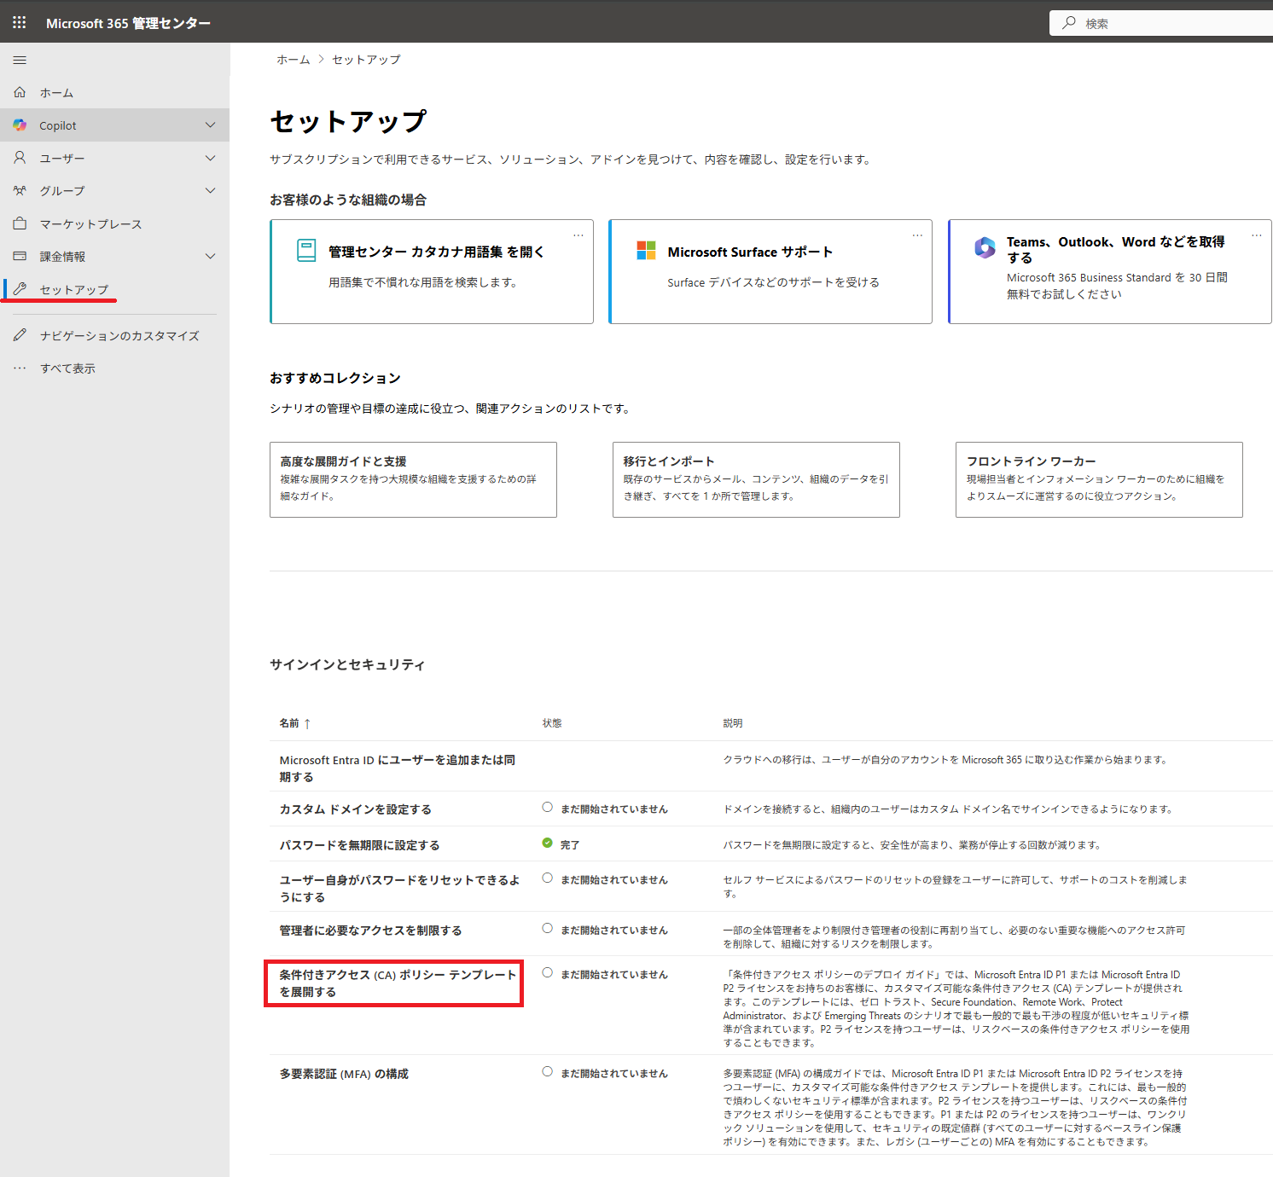Click the home icon in sidebar
This screenshot has height=1177, width=1273.
(x=20, y=92)
